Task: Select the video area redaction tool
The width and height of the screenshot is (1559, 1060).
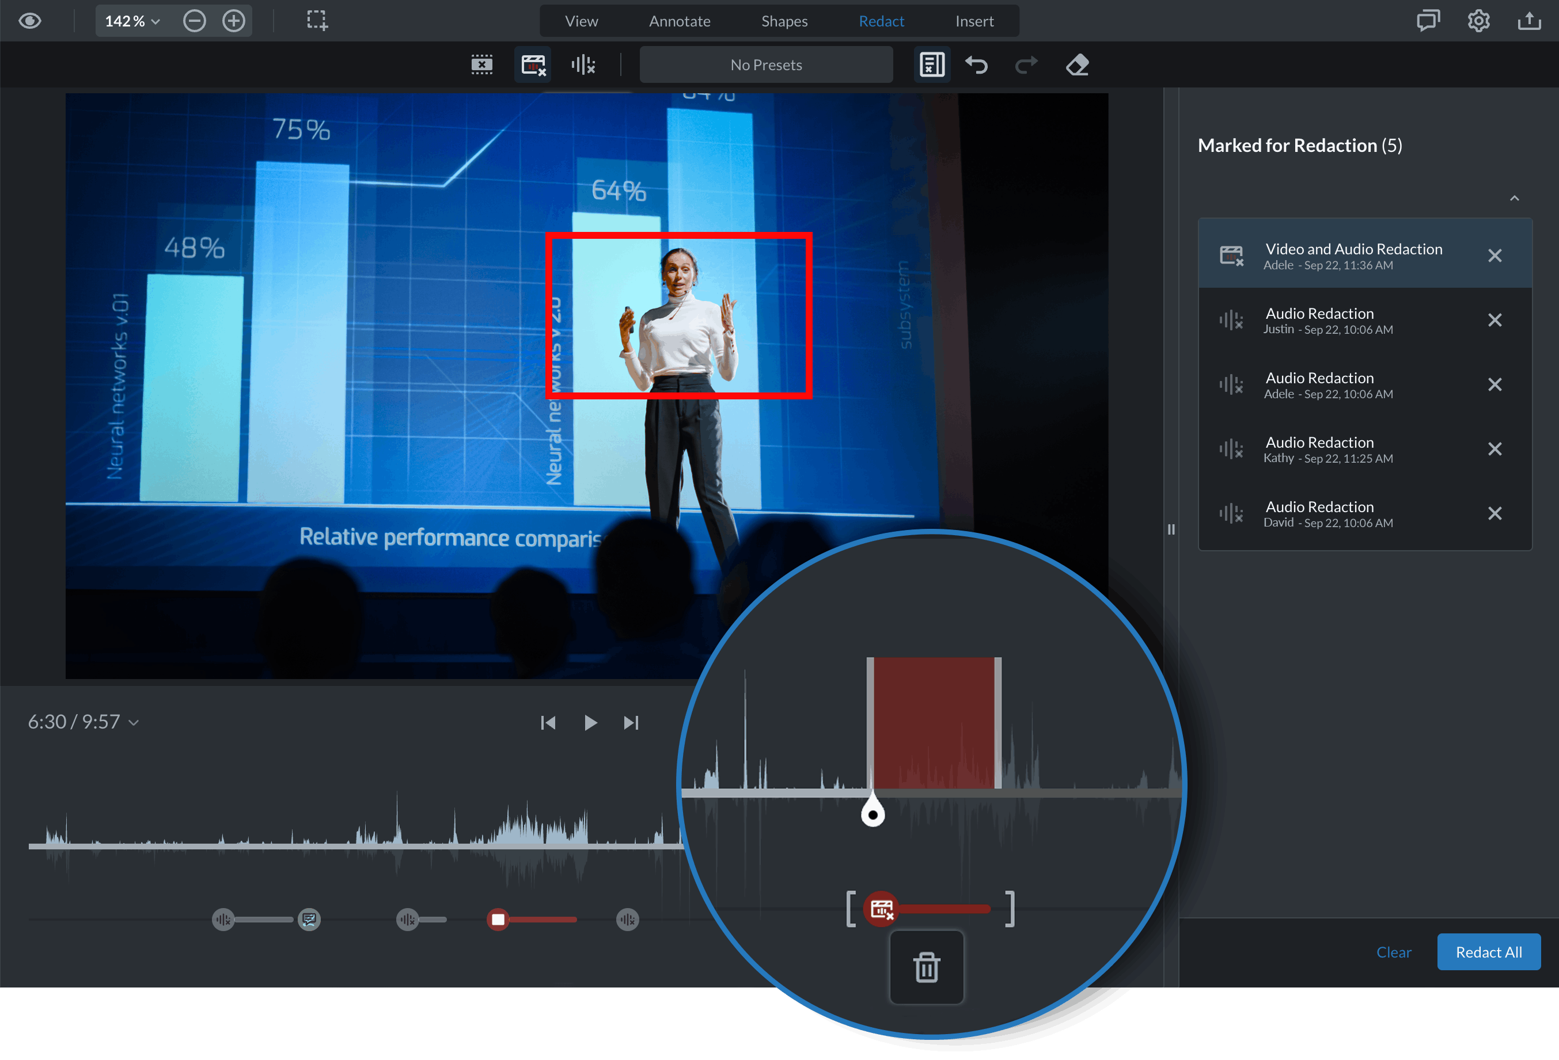Action: (x=481, y=65)
